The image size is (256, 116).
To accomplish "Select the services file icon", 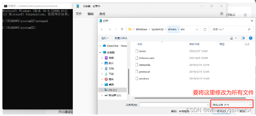I will [137, 79].
